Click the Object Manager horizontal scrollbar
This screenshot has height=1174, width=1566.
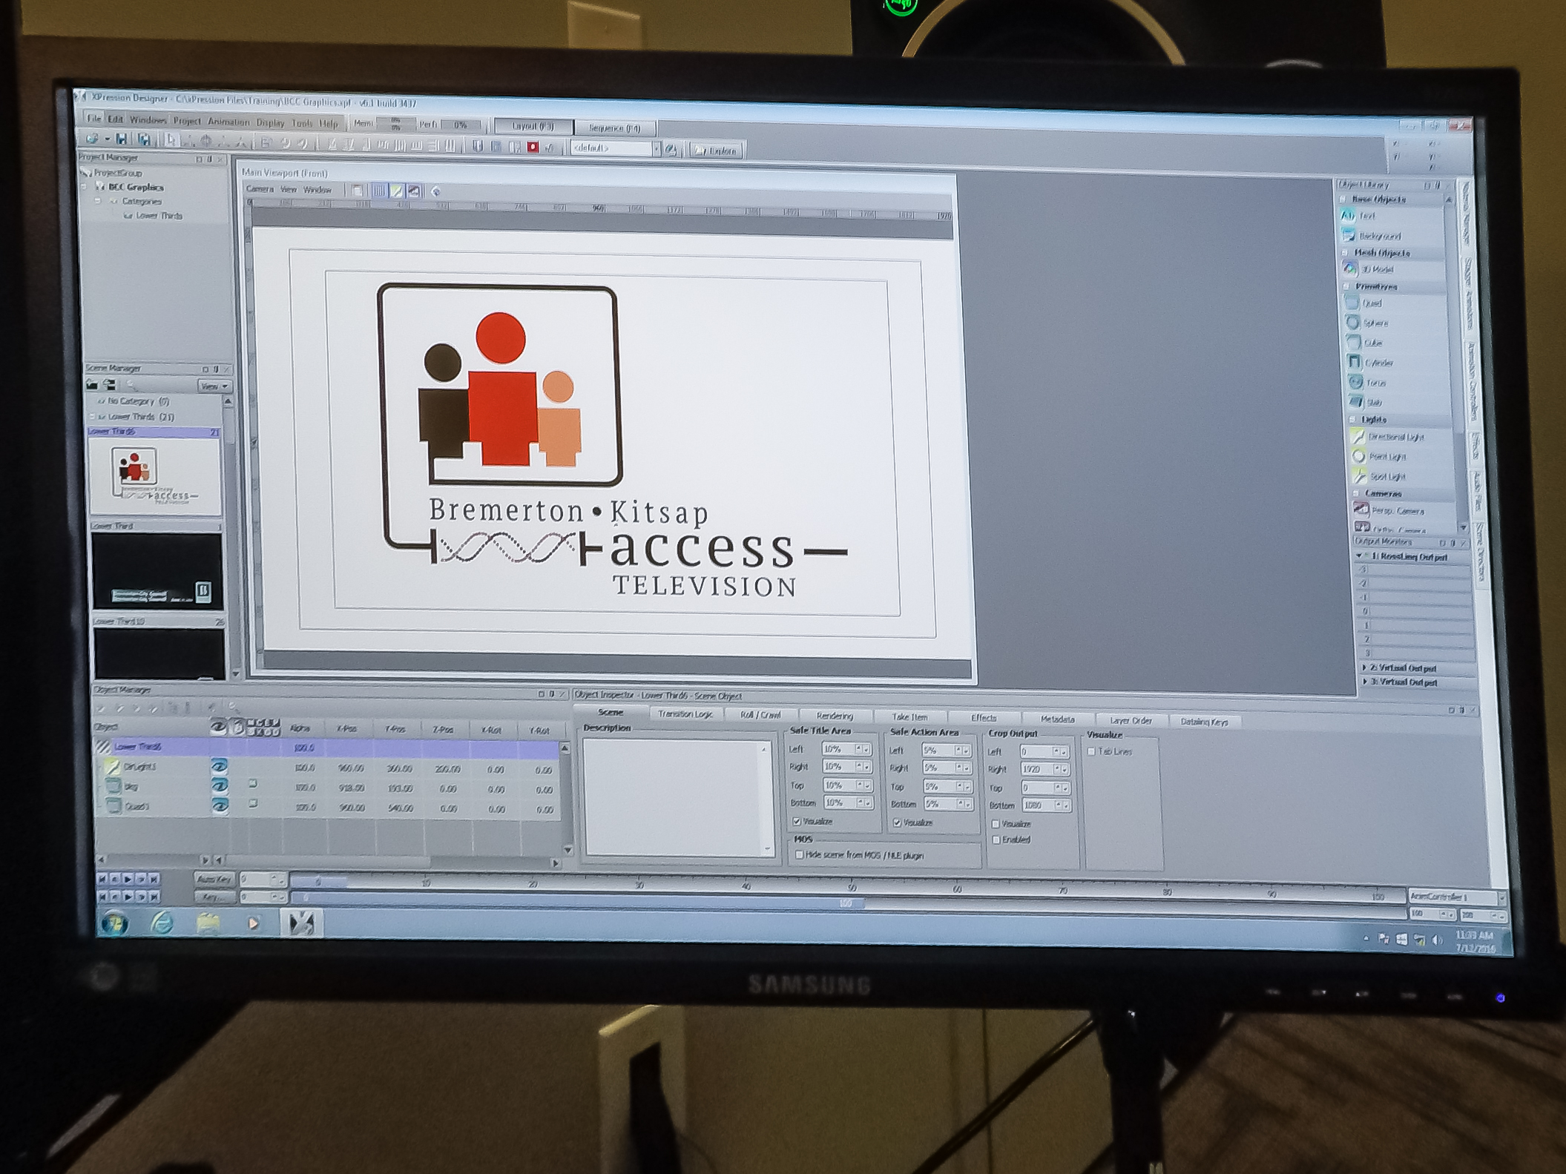pos(330,863)
